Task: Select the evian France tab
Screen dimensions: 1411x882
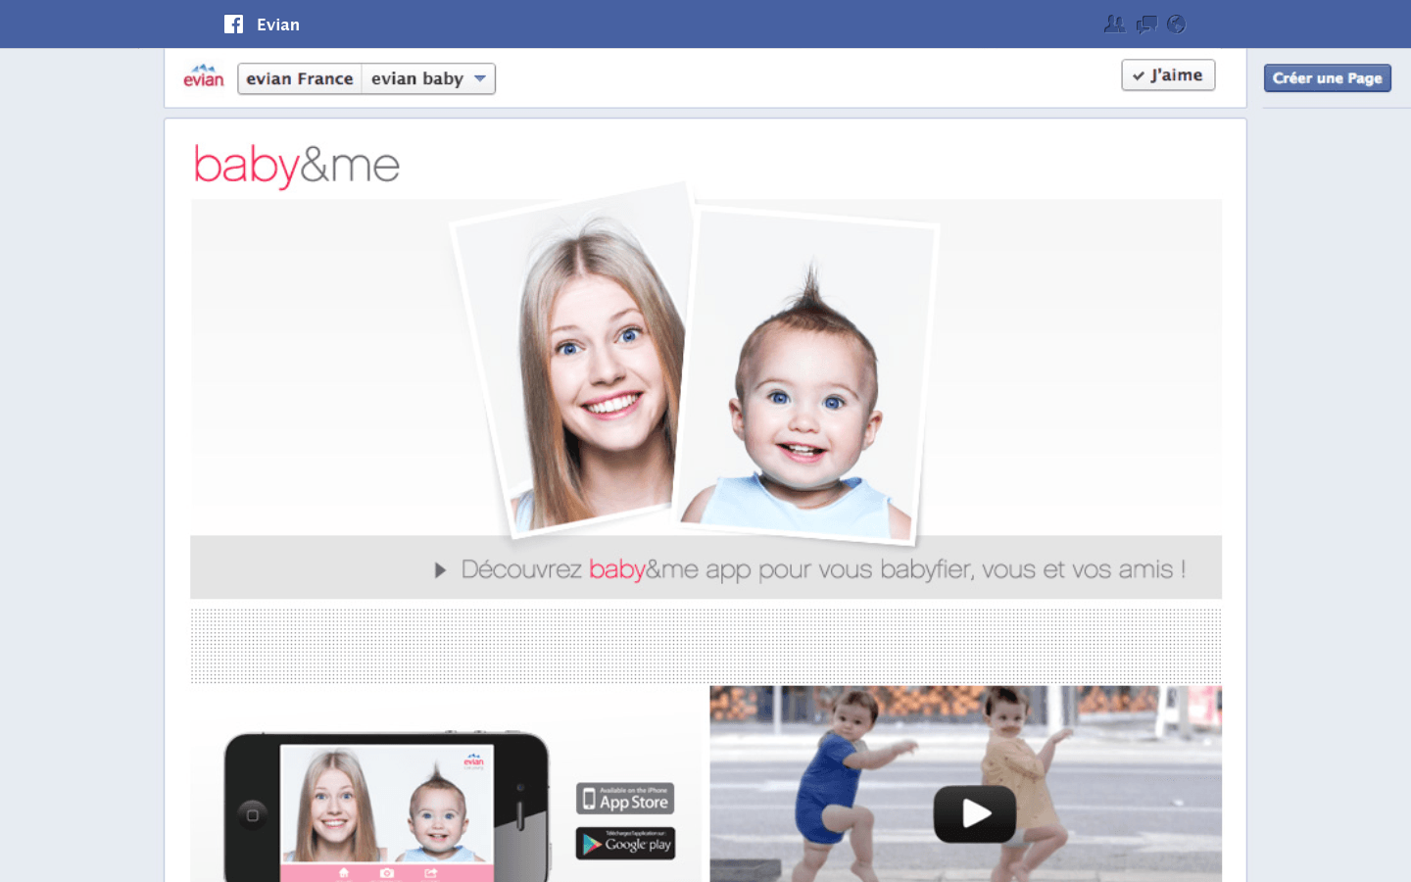Action: (300, 78)
